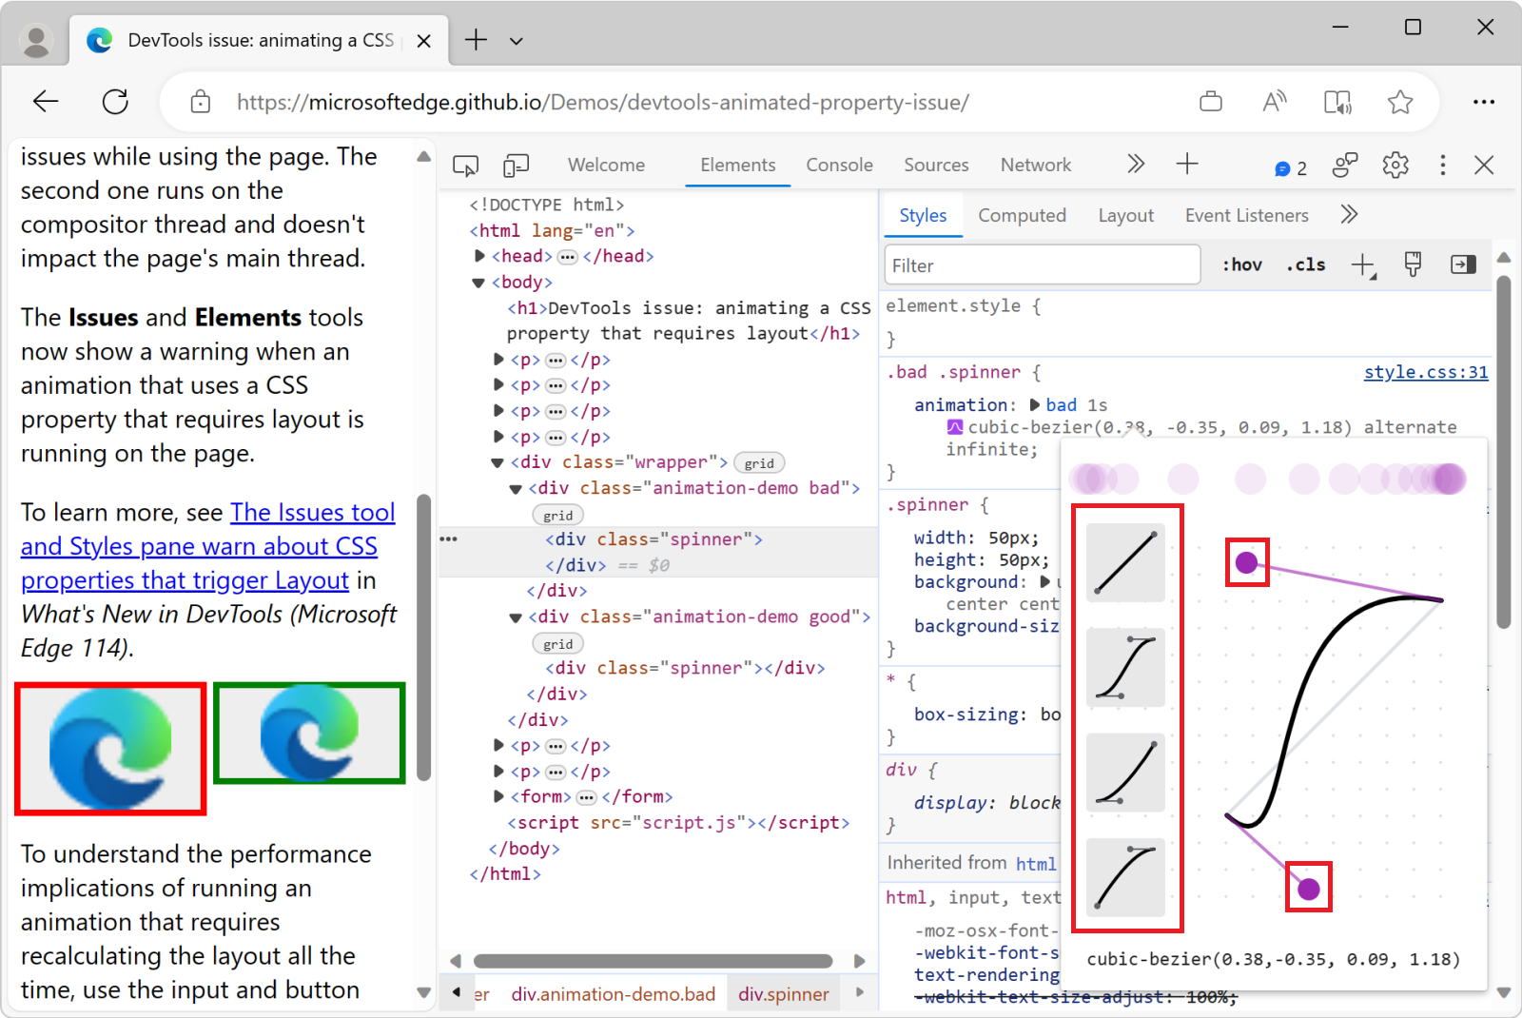Click the Inspect element picker icon
The image size is (1522, 1018).
click(465, 166)
